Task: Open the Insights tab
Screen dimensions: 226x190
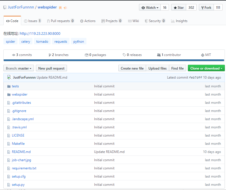Action: coord(179,21)
